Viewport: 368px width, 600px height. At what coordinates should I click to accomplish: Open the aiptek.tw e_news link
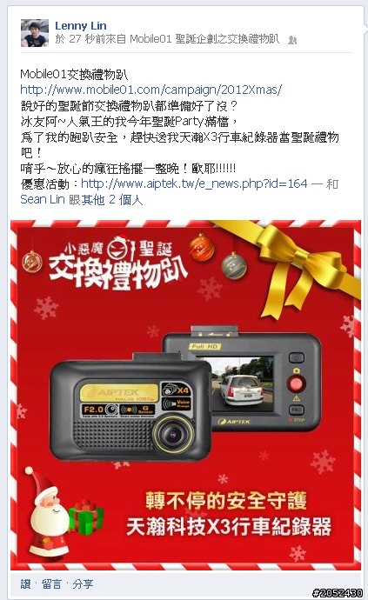[194, 183]
